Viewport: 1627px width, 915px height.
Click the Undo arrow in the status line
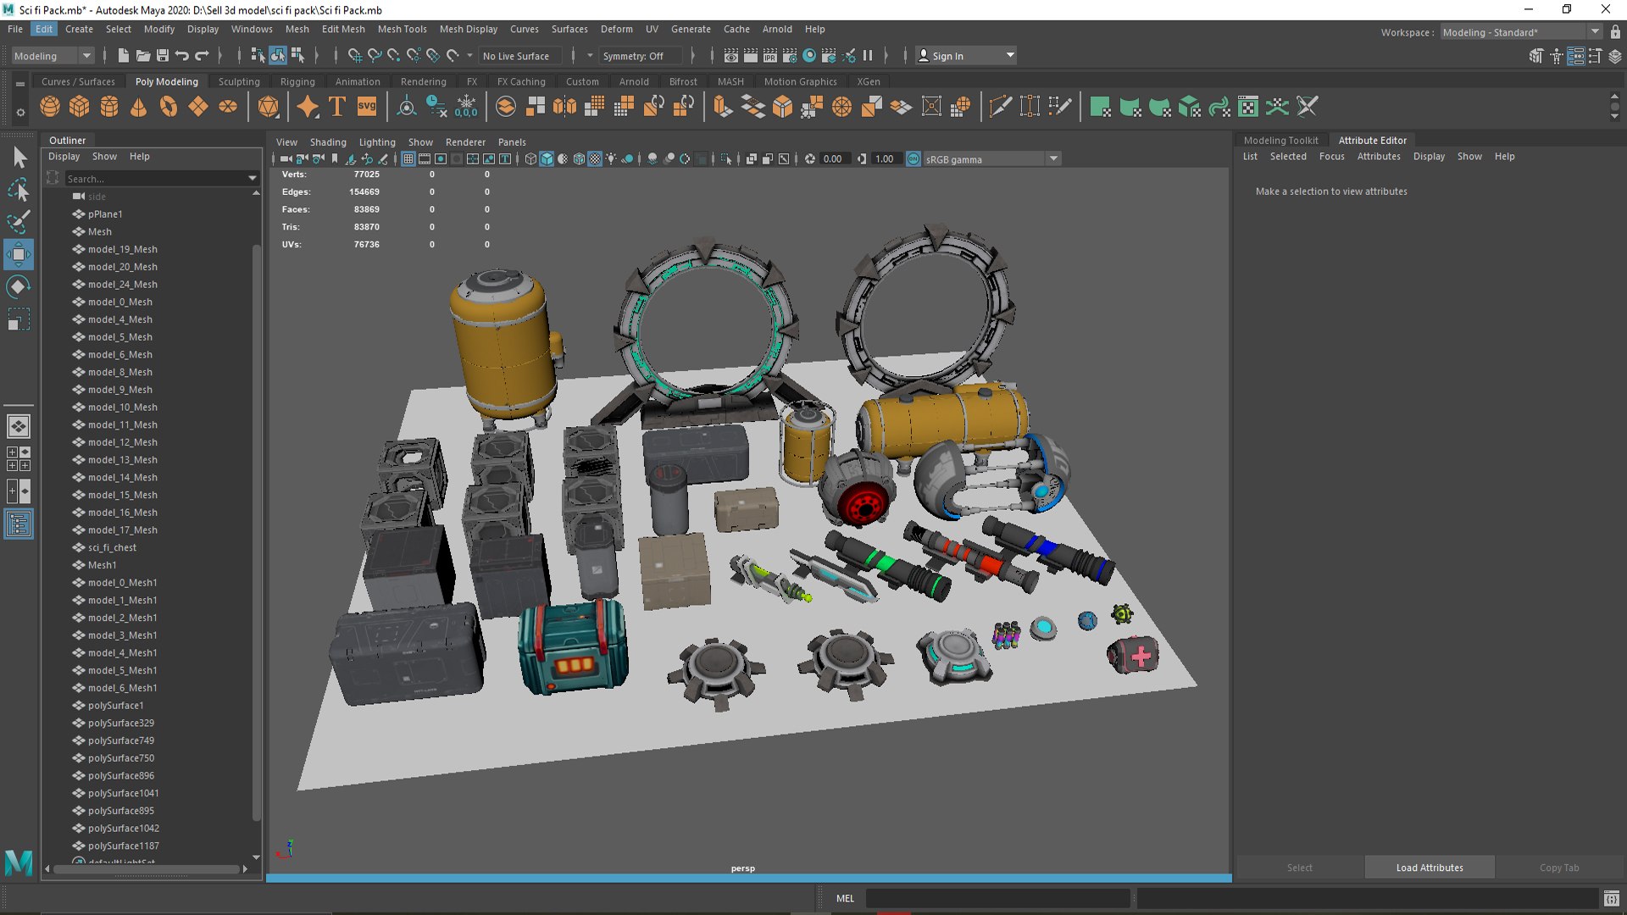(x=182, y=56)
